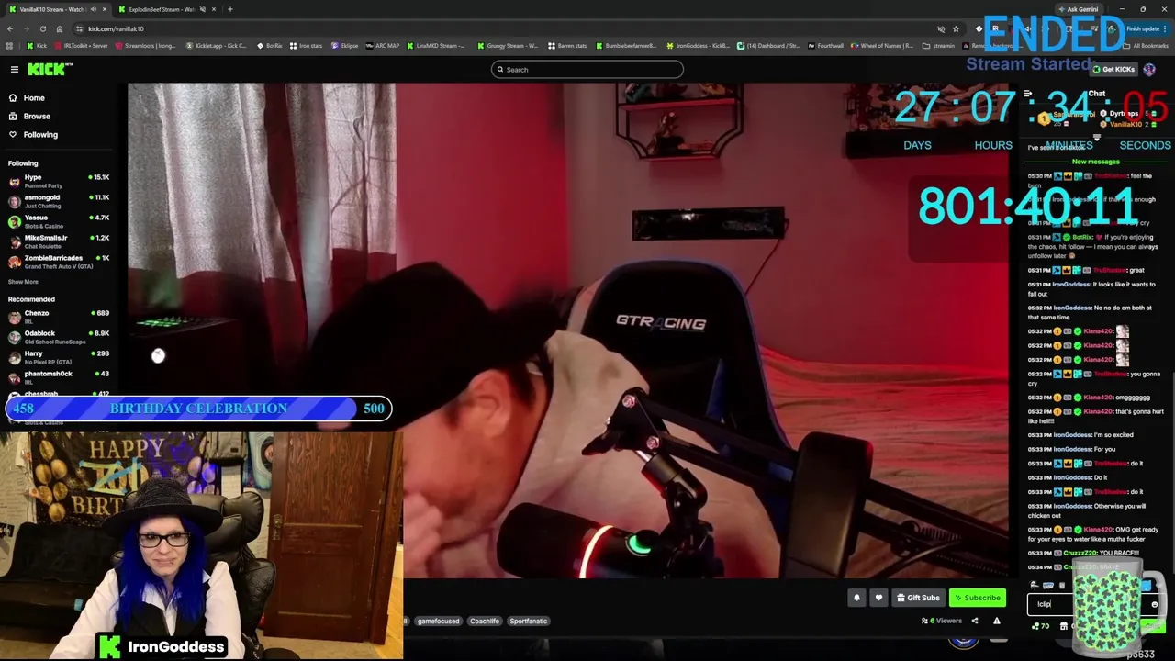The width and height of the screenshot is (1175, 661).
Task: Click the Kick logo
Action: pyautogui.click(x=50, y=70)
